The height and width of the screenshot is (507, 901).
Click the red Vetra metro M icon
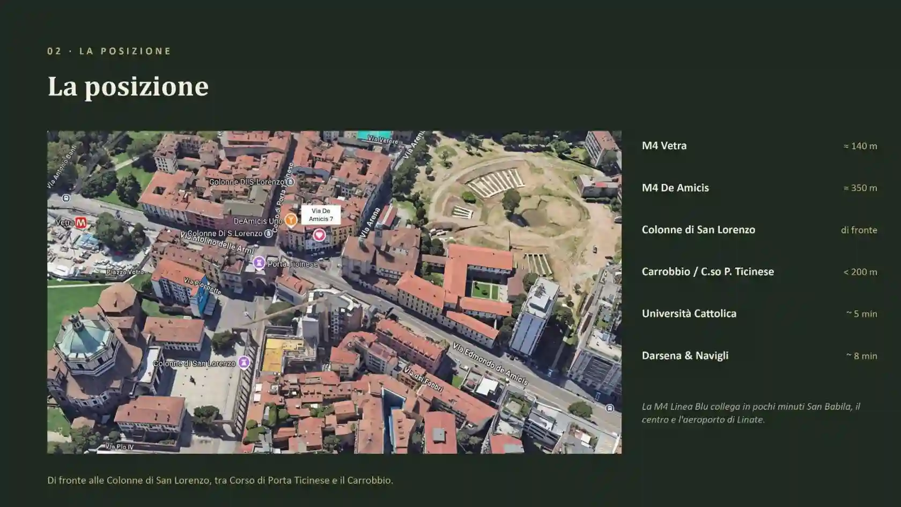[81, 223]
